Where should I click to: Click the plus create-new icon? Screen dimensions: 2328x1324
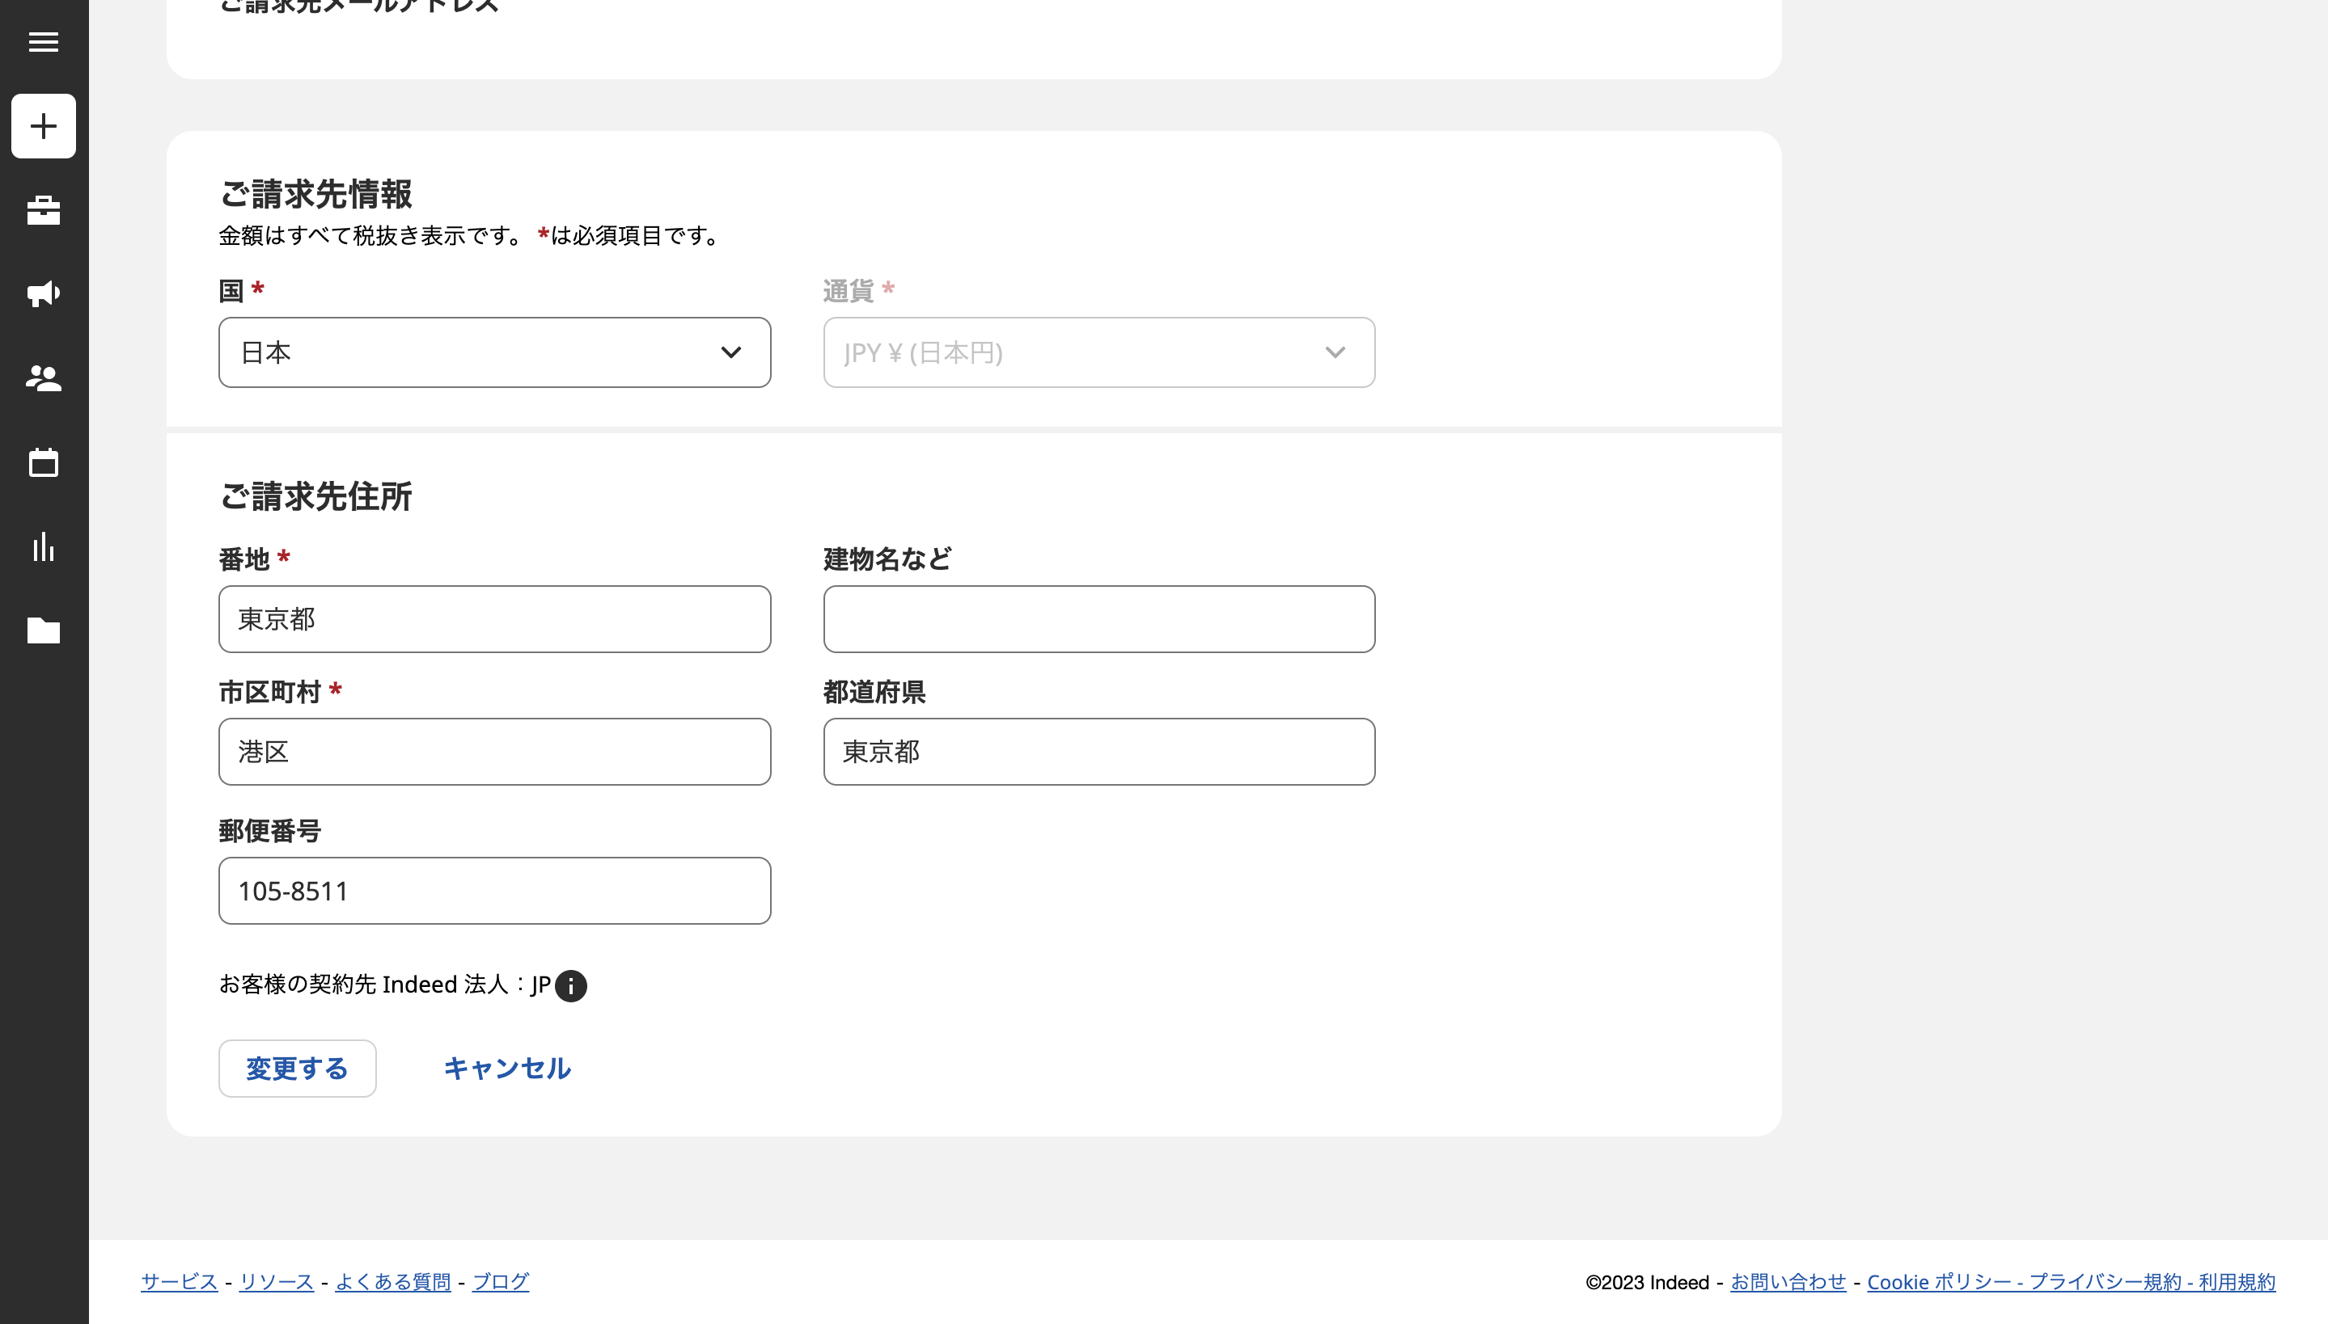pos(43,125)
